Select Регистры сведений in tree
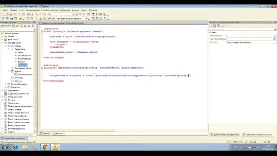Viewport: 277px width, 156px height. tap(17, 116)
